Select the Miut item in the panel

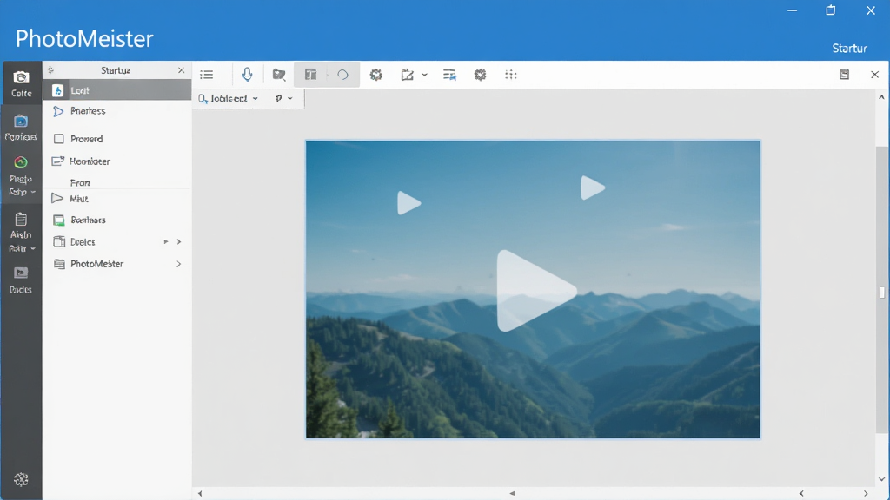pyautogui.click(x=117, y=199)
